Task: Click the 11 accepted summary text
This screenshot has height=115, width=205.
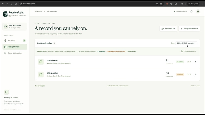Action: [101, 52]
